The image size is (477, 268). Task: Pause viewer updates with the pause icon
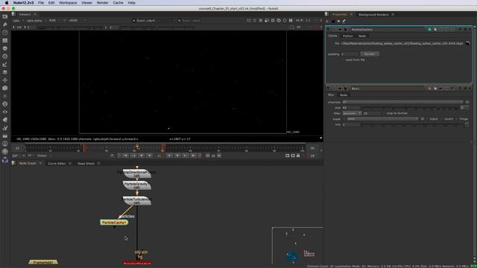pyautogui.click(x=291, y=20)
